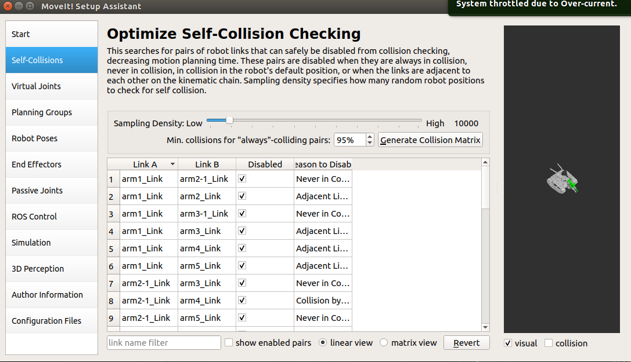Click table scrollbar down arrow
This screenshot has width=631, height=362.
[485, 327]
